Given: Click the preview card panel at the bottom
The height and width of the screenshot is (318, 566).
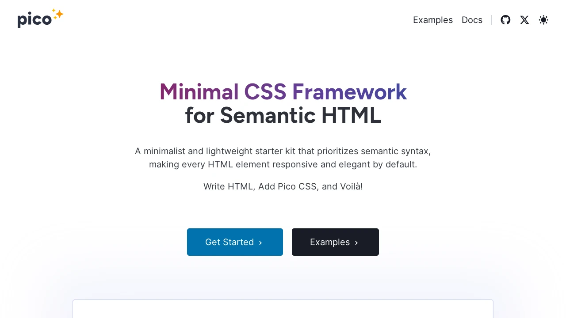Looking at the screenshot, I should click(283, 309).
